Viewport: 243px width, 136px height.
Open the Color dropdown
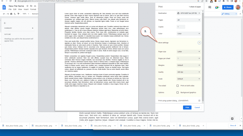[189, 34]
